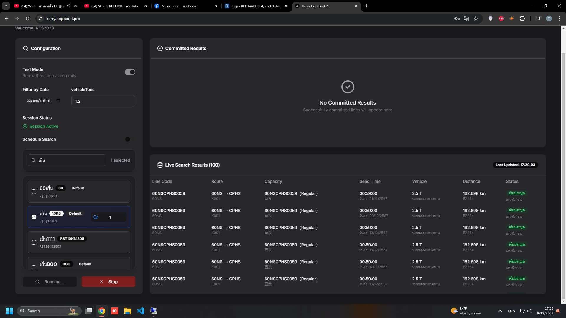
Task: Open the Extensions puzzle icon
Action: [522, 19]
